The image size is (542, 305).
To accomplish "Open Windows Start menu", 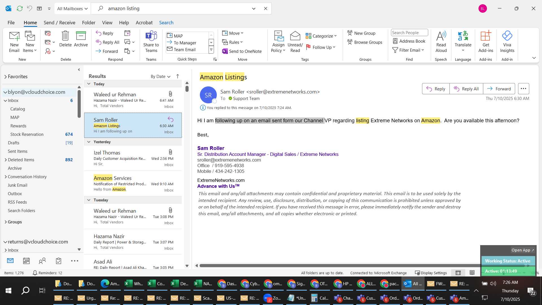I will (8, 291).
